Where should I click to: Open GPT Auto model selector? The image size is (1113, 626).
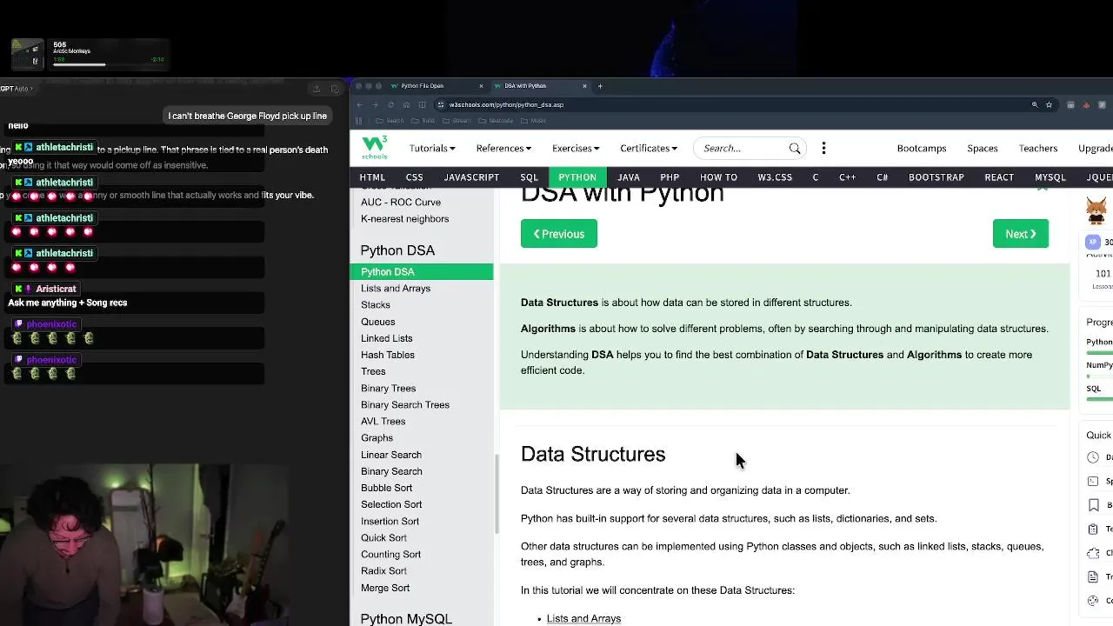click(x=17, y=89)
